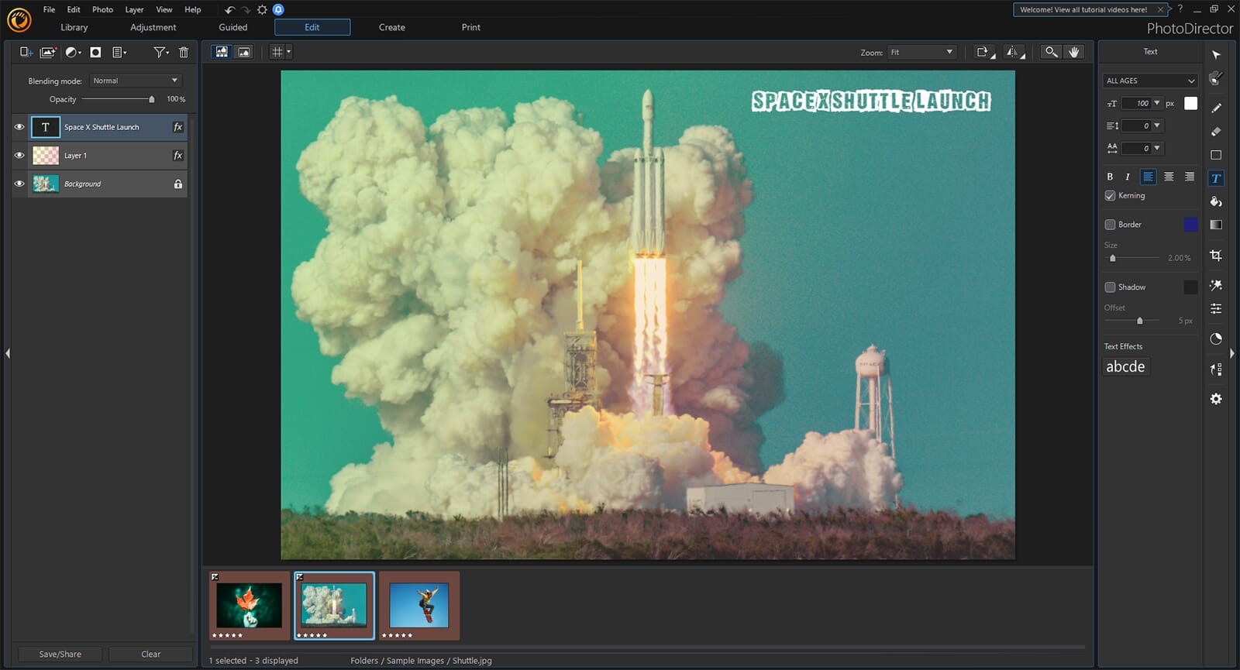
Task: Open the tool settings gear
Action: click(1216, 399)
